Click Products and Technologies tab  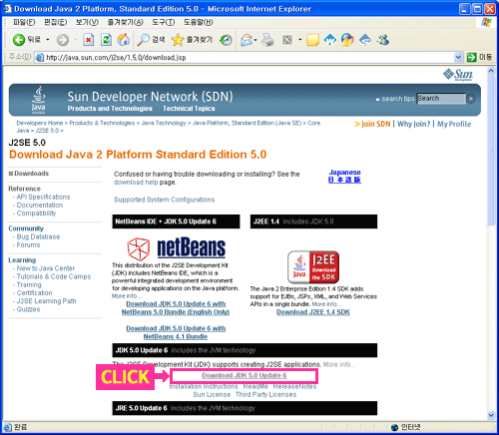[x=110, y=109]
